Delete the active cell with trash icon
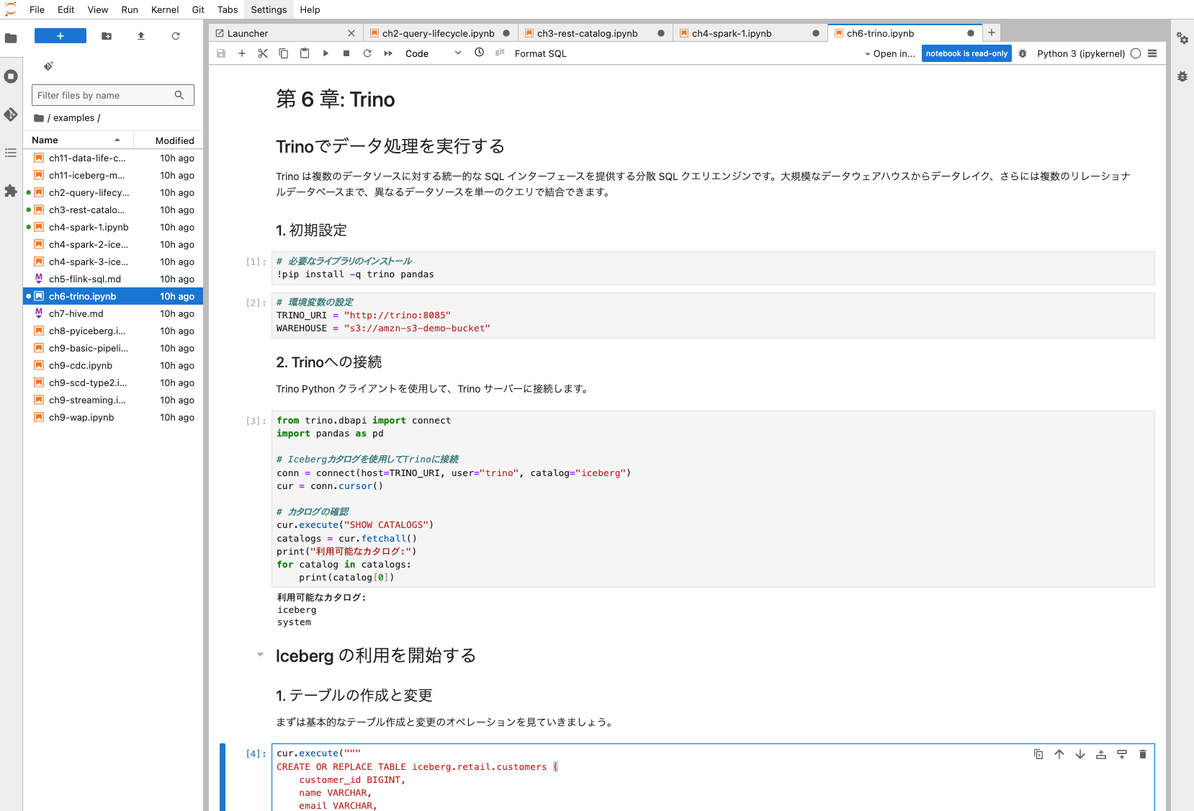1194x811 pixels. click(x=1142, y=754)
